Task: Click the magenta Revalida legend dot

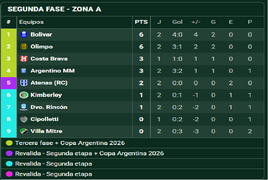Action: click(x=9, y=174)
